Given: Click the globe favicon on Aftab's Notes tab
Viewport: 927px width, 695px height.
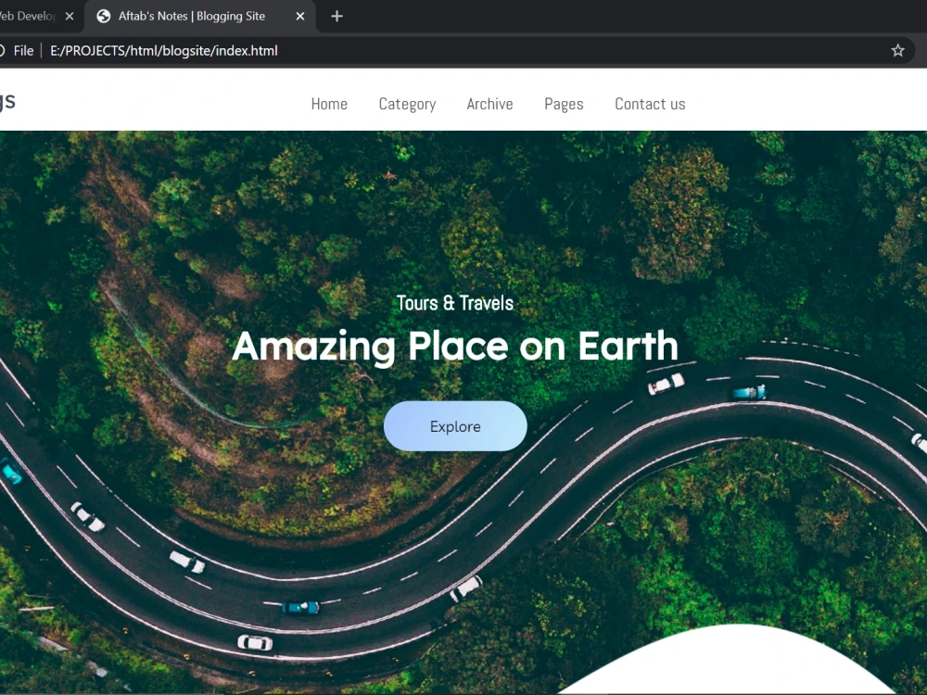Looking at the screenshot, I should [x=104, y=17].
